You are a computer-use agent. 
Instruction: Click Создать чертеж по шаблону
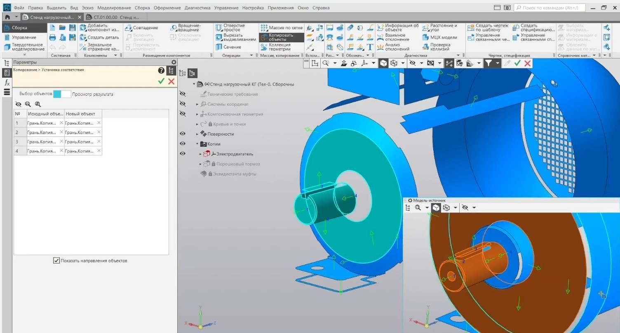click(x=488, y=28)
